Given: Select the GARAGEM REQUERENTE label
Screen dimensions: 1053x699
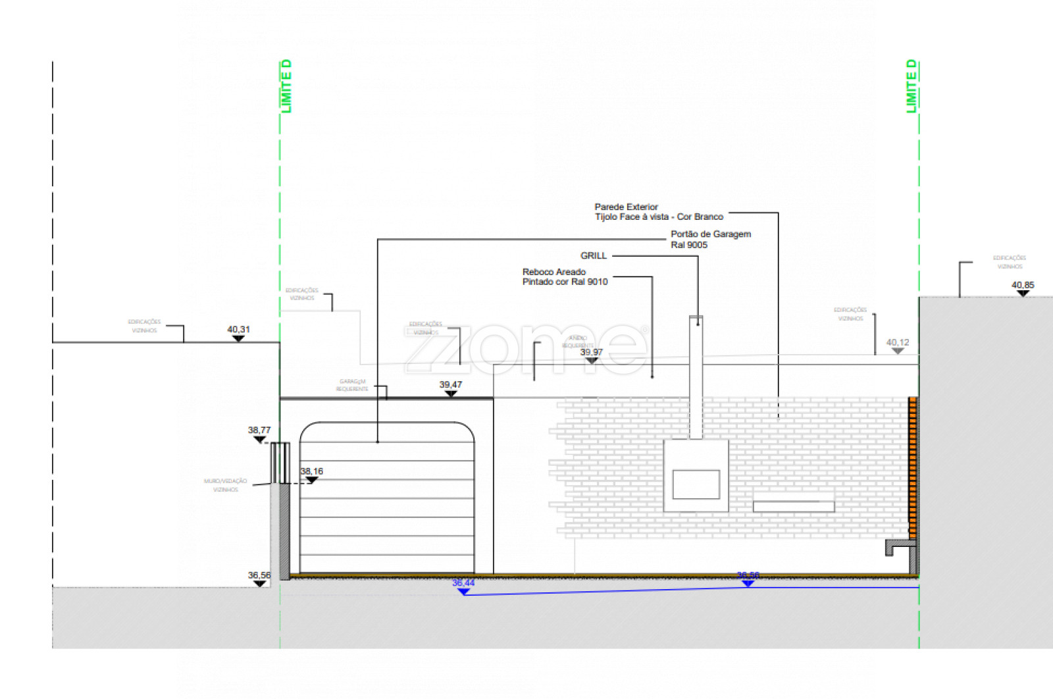Looking at the screenshot, I should click(x=352, y=385).
